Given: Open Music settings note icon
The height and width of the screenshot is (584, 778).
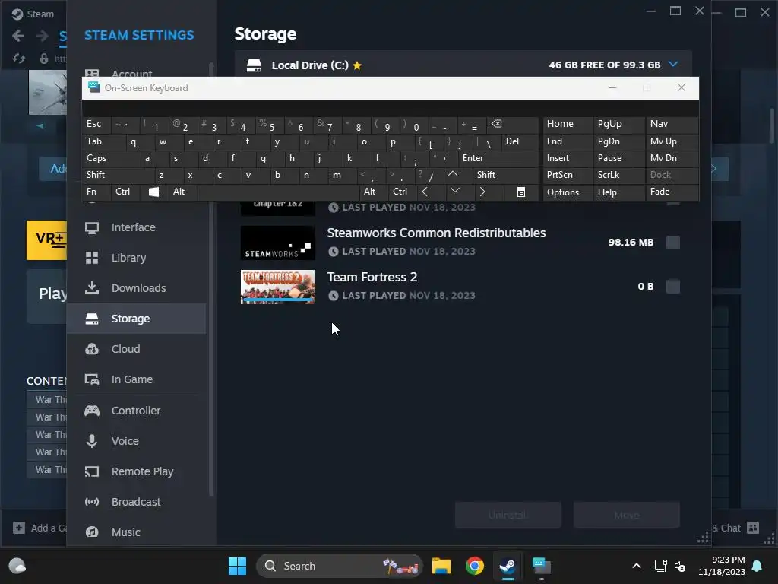Looking at the screenshot, I should [x=92, y=532].
